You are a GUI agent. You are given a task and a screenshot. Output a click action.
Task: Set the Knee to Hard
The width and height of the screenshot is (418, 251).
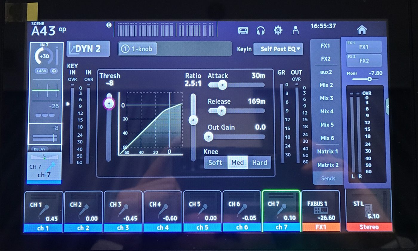click(259, 163)
